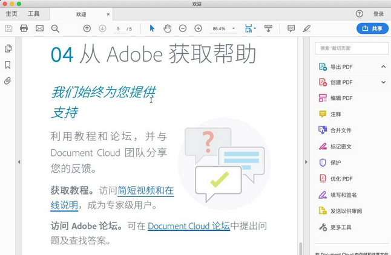
Task: Zoom out with minus icon
Action: pos(183,28)
